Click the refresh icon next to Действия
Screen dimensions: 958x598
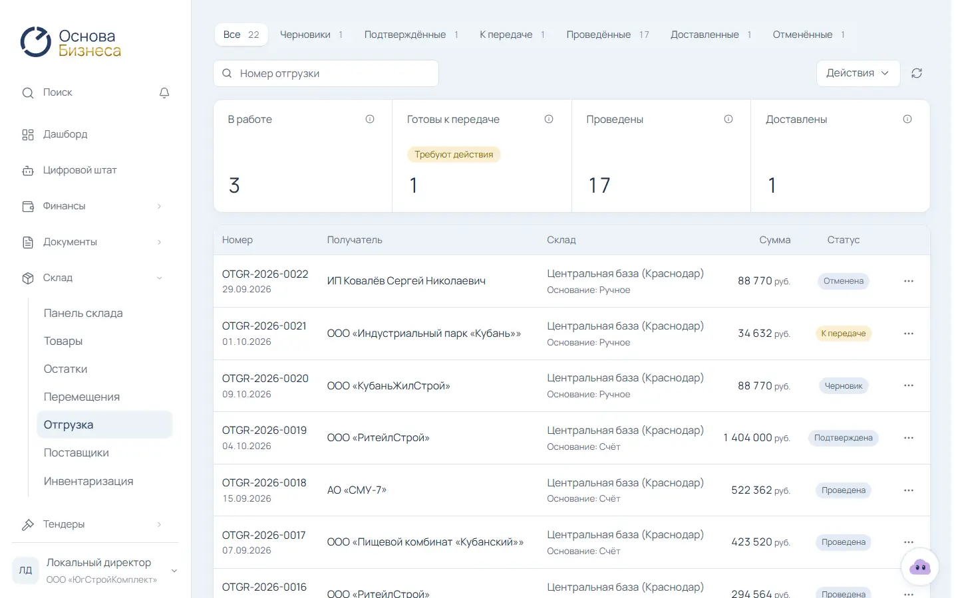point(917,73)
